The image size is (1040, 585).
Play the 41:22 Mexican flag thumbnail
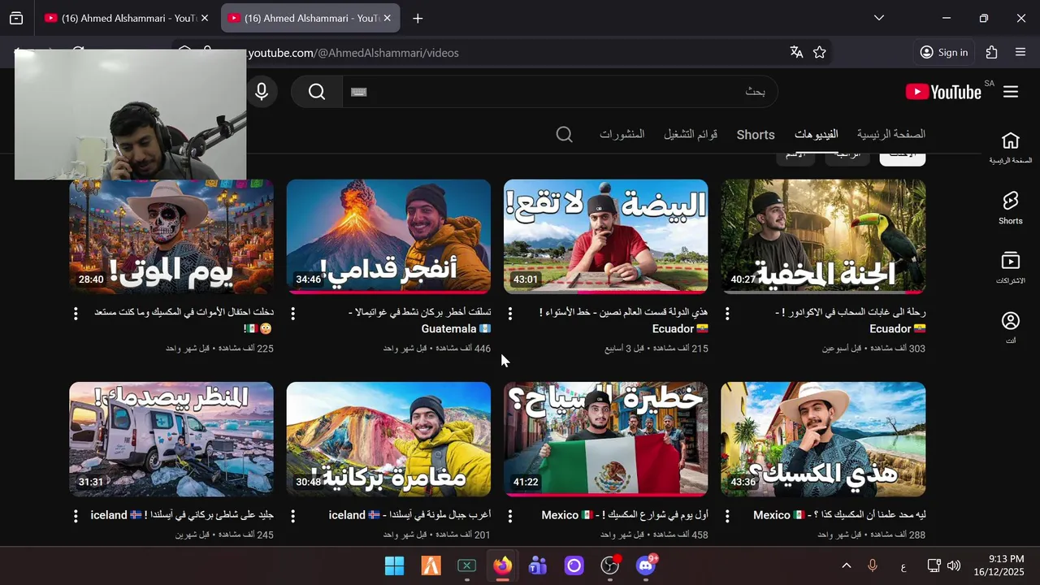pos(606,440)
